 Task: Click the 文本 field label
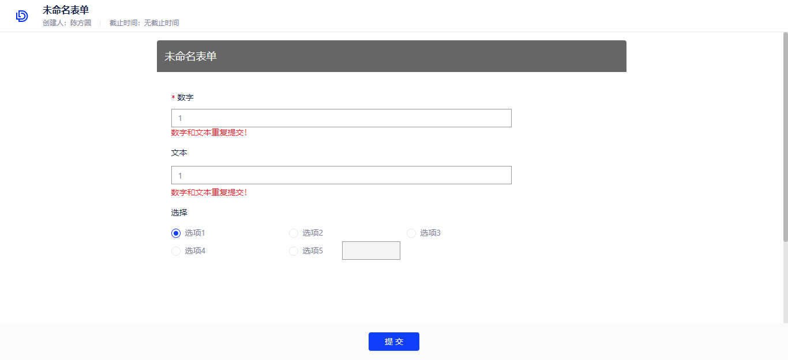click(178, 153)
